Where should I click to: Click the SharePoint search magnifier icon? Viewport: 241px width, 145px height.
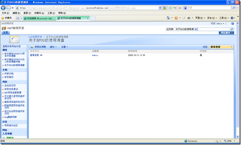[232, 29]
